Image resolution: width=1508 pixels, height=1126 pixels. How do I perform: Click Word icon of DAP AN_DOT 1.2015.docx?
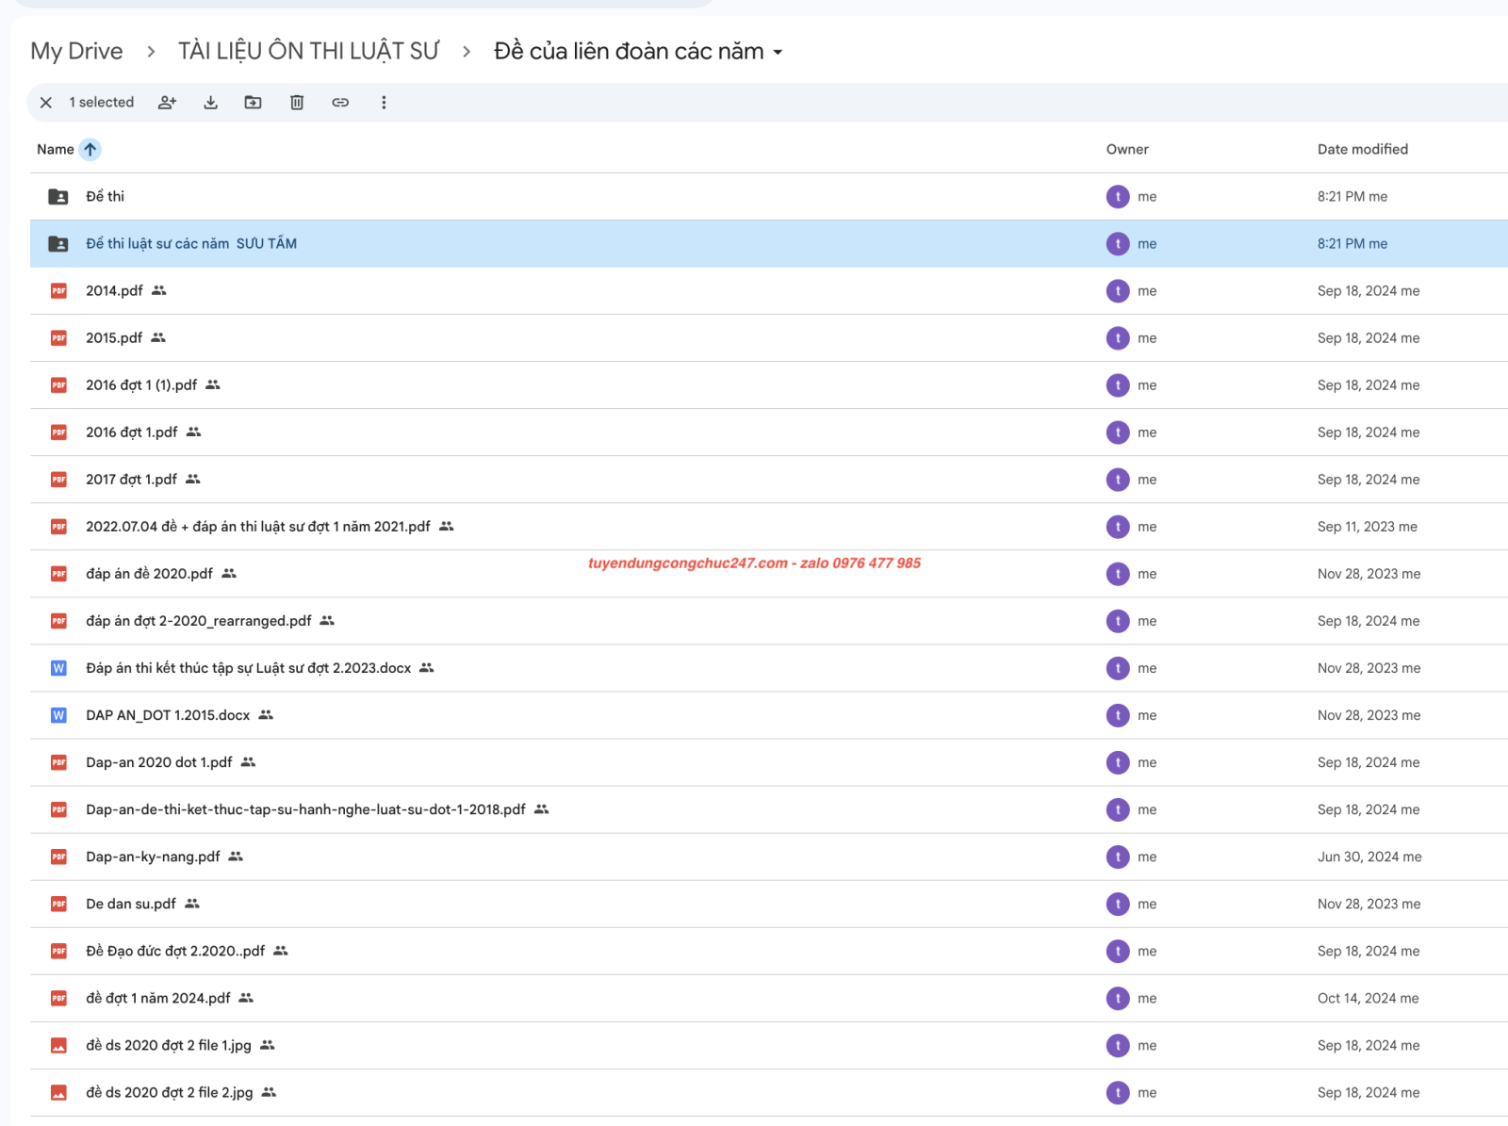pos(58,715)
